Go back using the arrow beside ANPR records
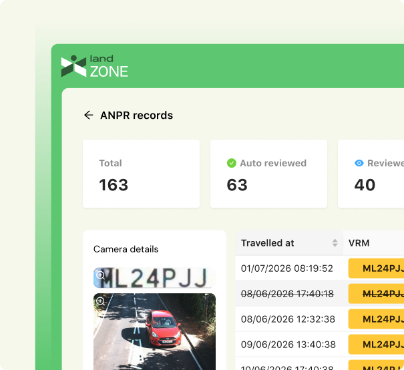The width and height of the screenshot is (404, 370). 89,115
